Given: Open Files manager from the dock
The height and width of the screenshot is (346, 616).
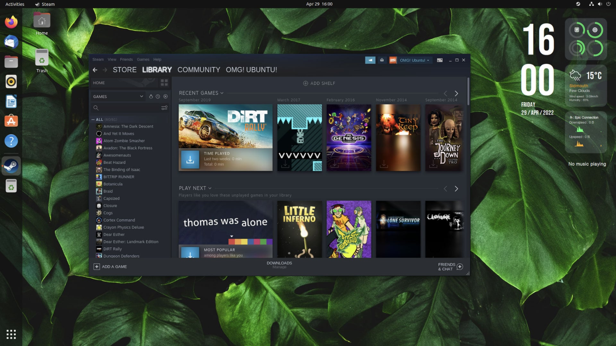Looking at the screenshot, I should click(x=11, y=62).
